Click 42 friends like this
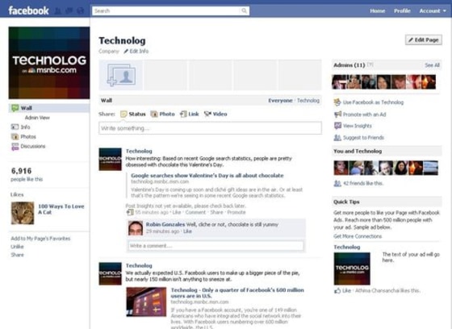This screenshot has width=452, height=329. tap(363, 183)
